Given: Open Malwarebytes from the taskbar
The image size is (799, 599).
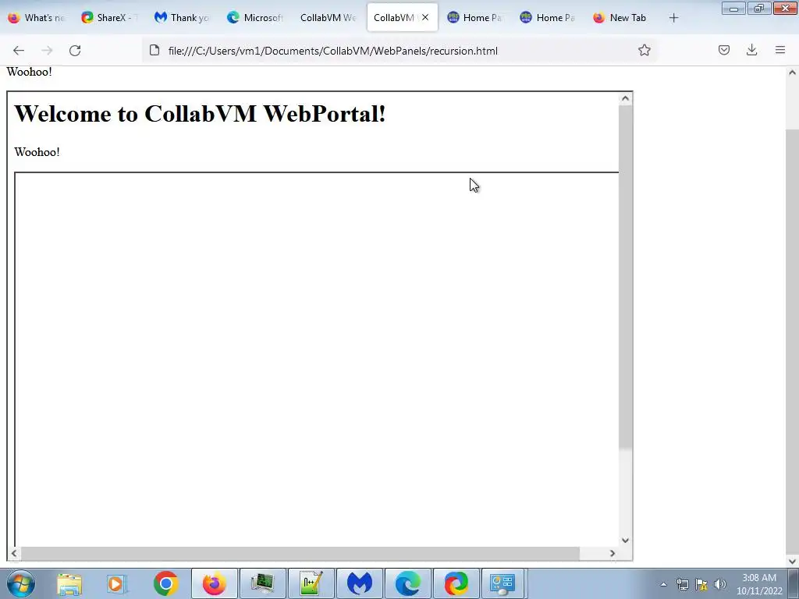Looking at the screenshot, I should (x=359, y=583).
